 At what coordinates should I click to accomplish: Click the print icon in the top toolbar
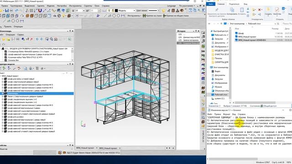pyautogui.click(x=11, y=10)
